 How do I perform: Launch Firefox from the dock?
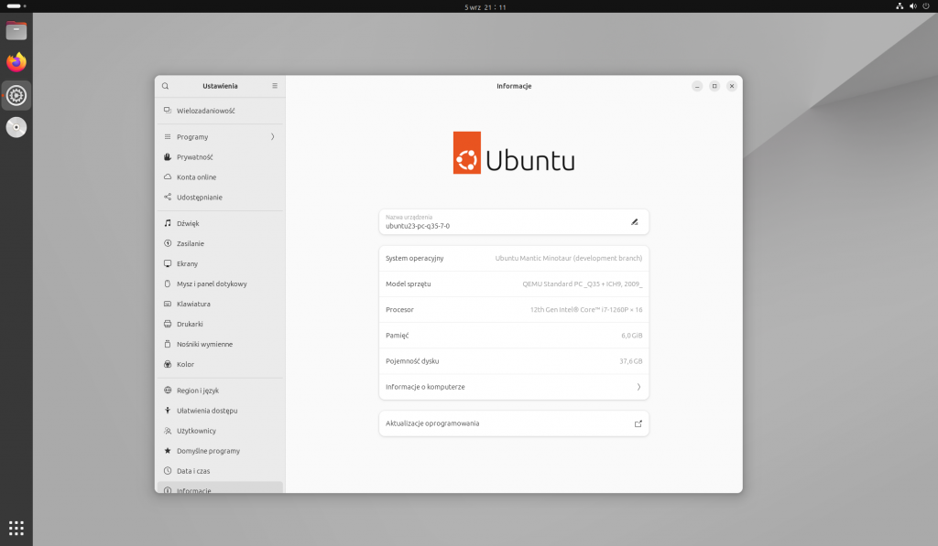pyautogui.click(x=16, y=62)
